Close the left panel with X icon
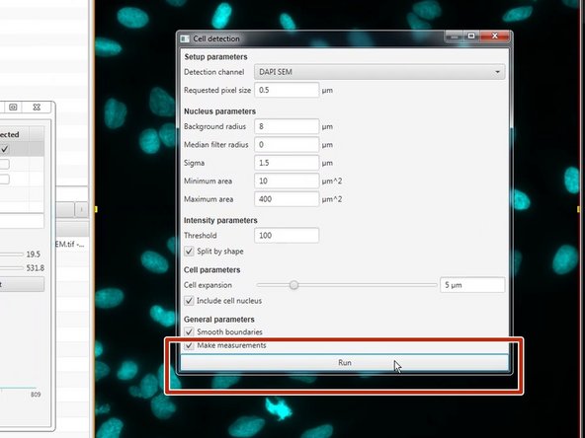 [37, 108]
